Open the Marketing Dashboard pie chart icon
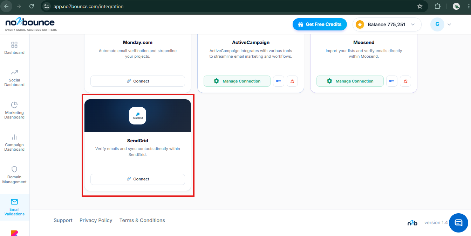Viewport: 471px width, 236px height. [14, 105]
